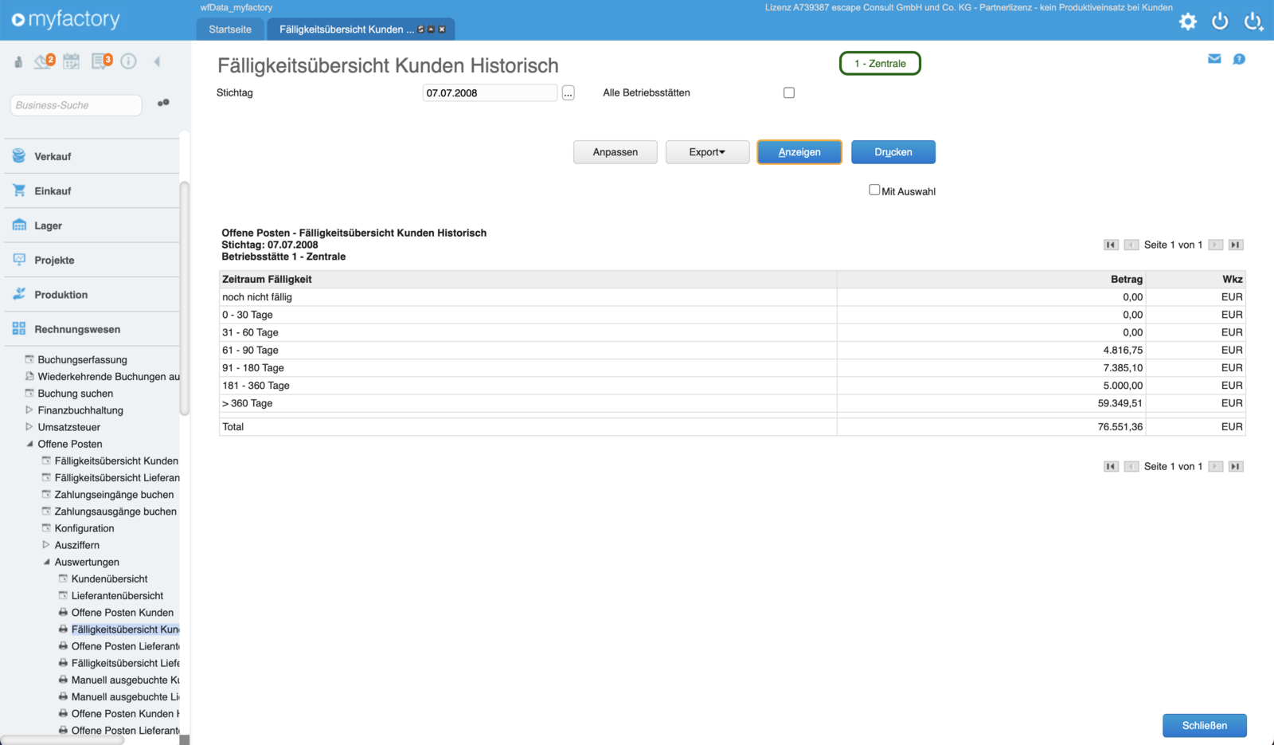1274x745 pixels.
Task: Open Konfiguration under Offene Posten
Action: click(84, 528)
